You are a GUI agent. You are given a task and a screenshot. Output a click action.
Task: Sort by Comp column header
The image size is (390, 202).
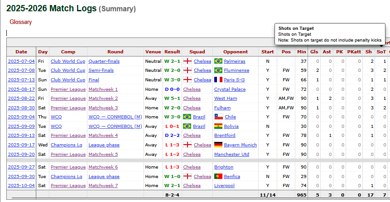pos(68,52)
